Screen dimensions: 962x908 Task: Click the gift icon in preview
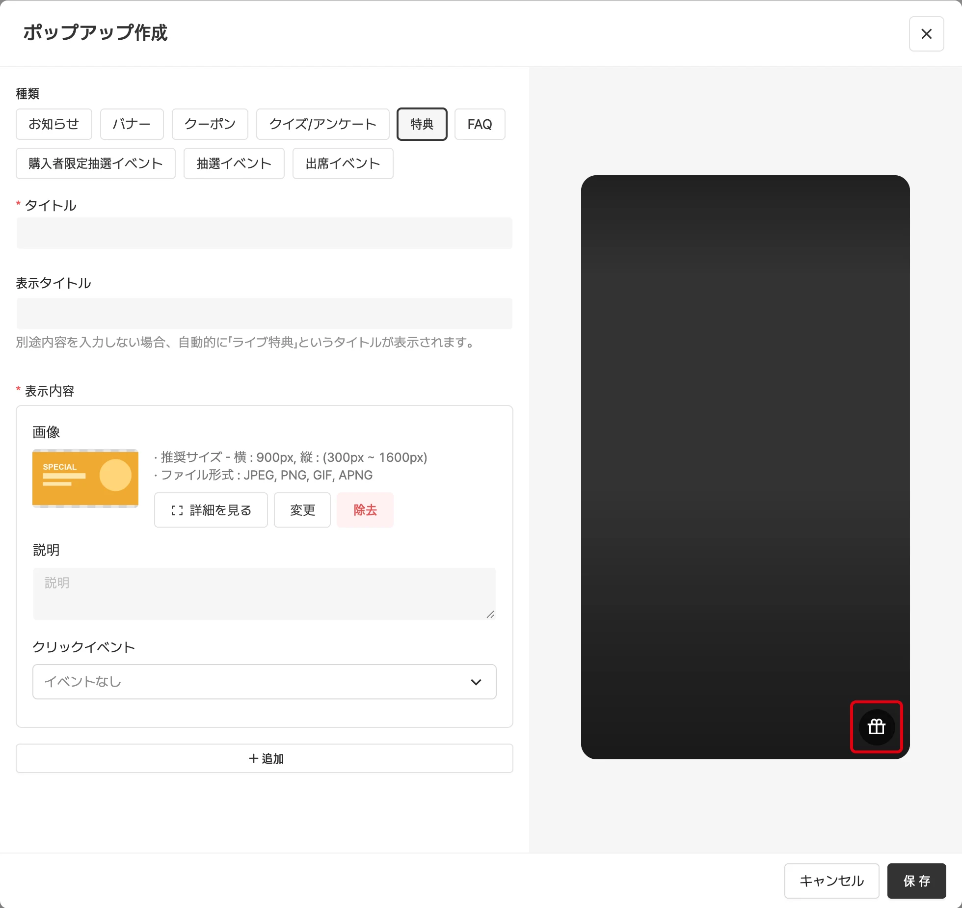(x=877, y=727)
